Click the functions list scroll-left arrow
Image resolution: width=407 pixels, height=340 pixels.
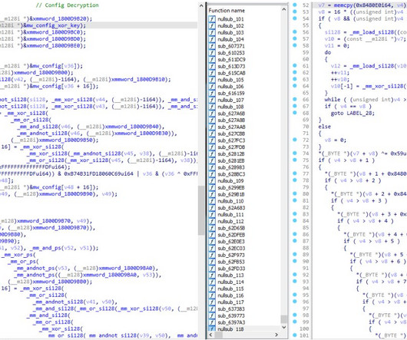(210, 335)
